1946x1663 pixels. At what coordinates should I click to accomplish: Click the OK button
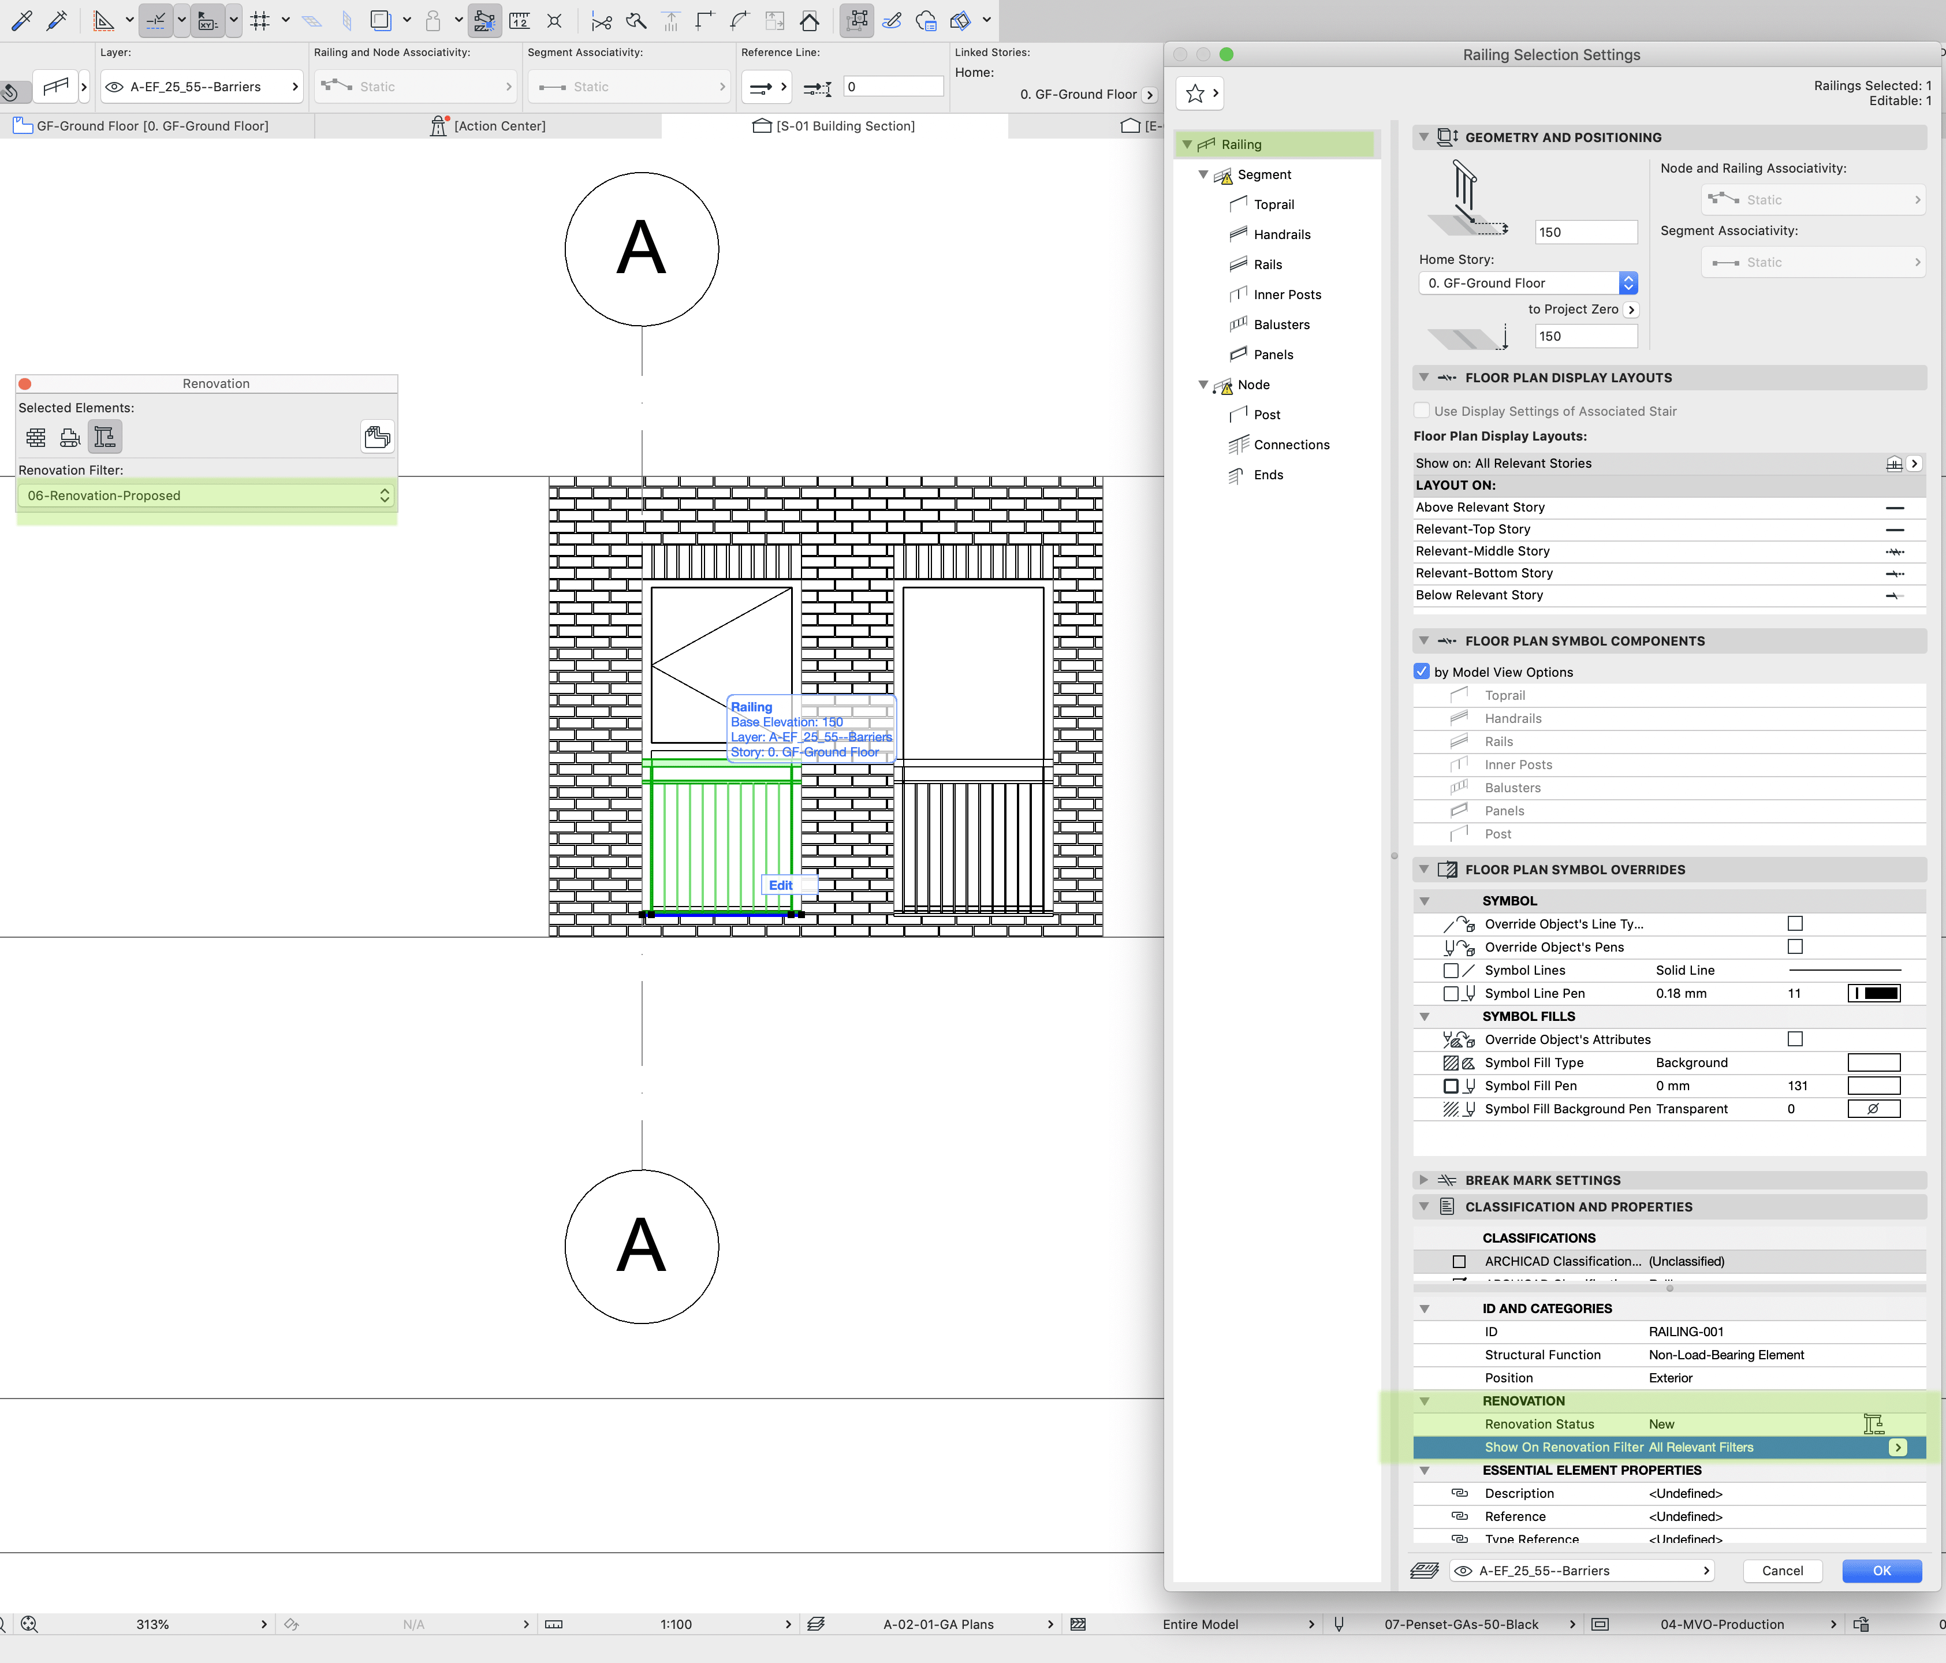point(1881,1571)
